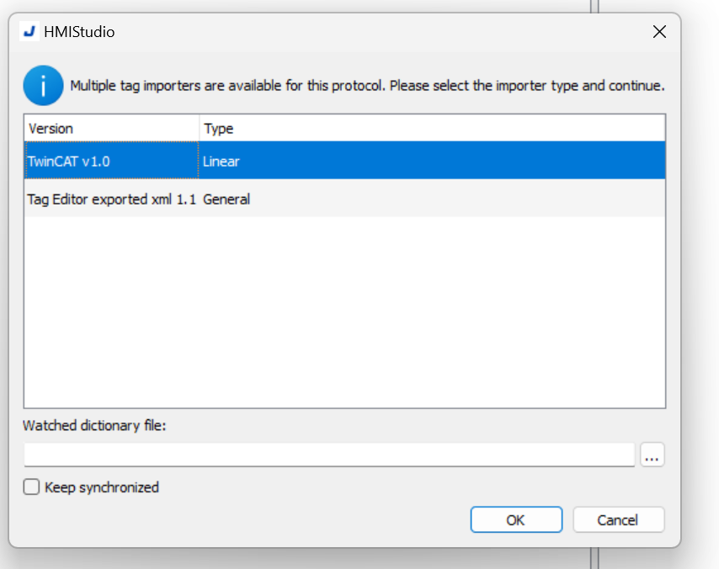Sort by the Version column header
The height and width of the screenshot is (569, 719).
click(x=111, y=129)
